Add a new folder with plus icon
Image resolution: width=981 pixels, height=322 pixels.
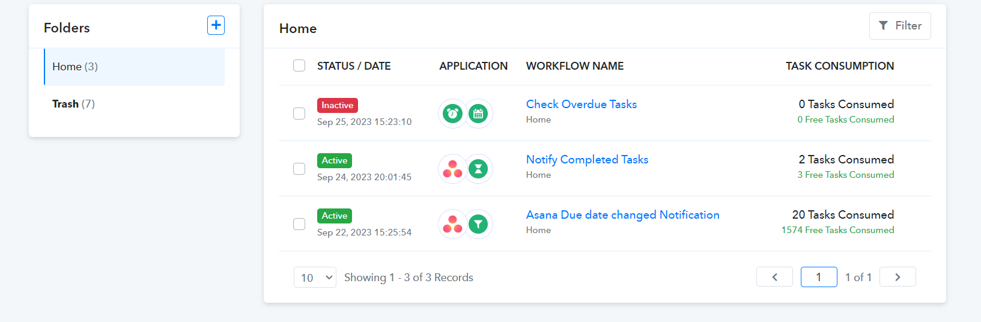pos(216,25)
